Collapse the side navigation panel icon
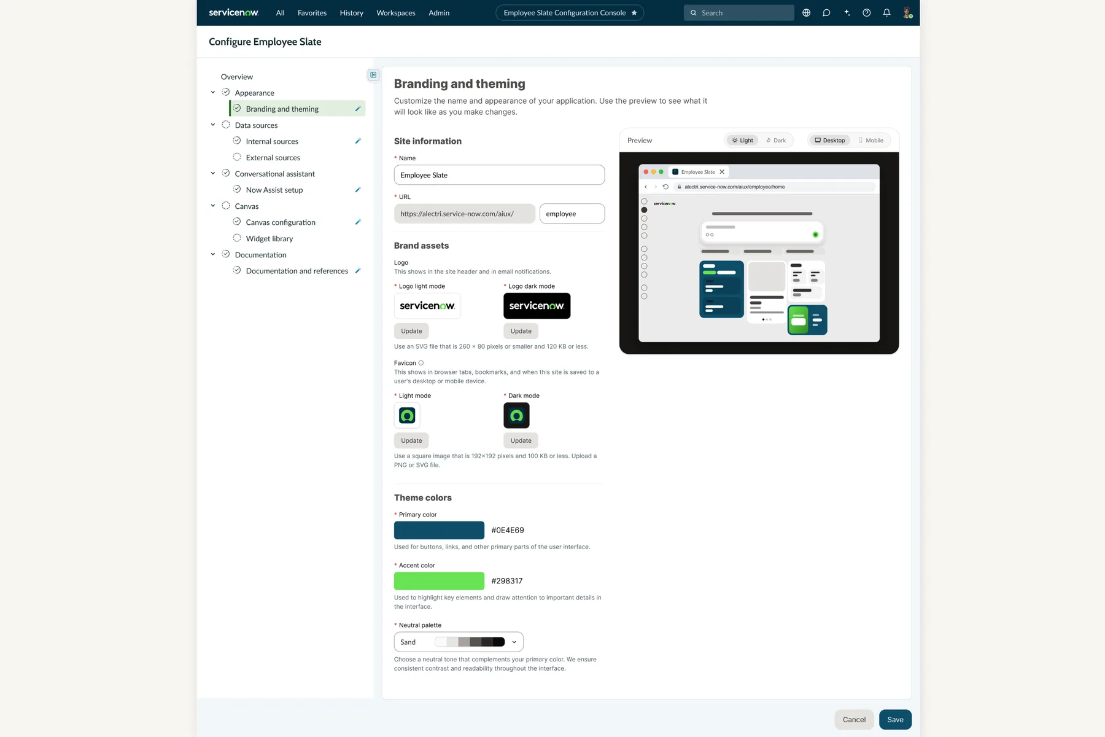The height and width of the screenshot is (737, 1105). click(373, 75)
